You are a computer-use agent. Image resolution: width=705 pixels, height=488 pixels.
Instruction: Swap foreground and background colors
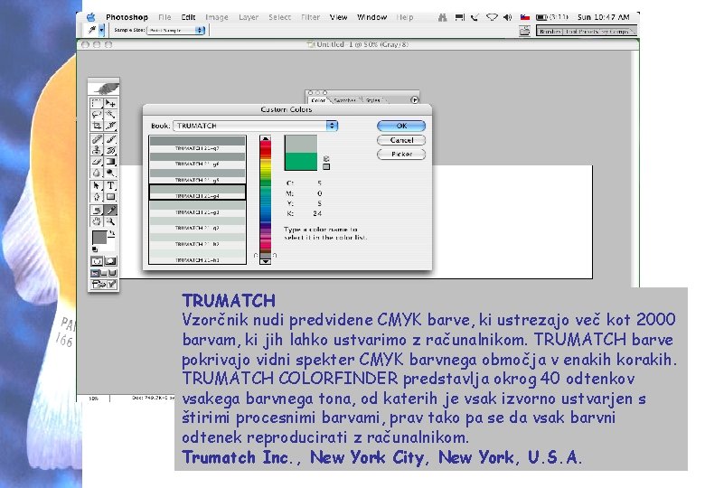pyautogui.click(x=112, y=233)
